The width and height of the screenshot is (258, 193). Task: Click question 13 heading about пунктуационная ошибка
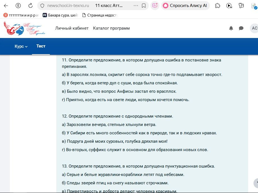point(138,166)
